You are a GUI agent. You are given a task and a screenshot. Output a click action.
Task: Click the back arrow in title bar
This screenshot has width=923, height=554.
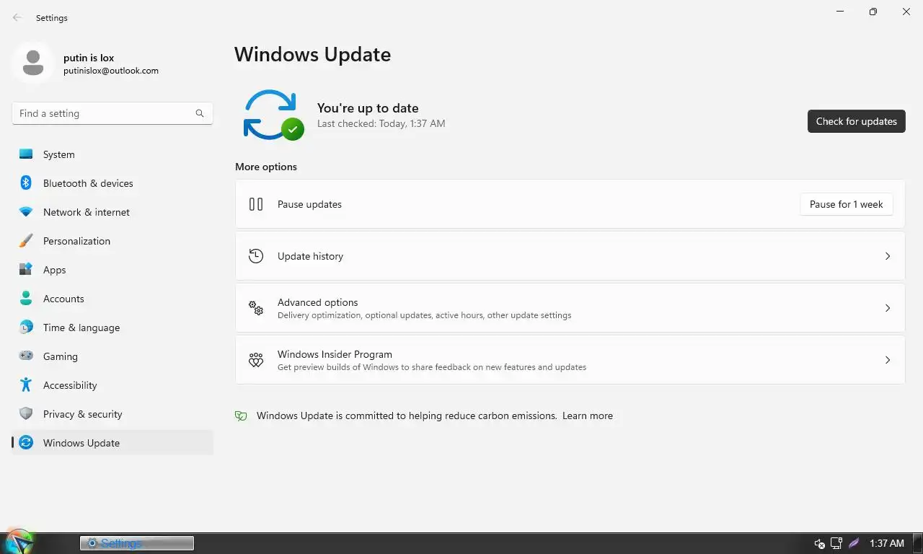coord(17,17)
